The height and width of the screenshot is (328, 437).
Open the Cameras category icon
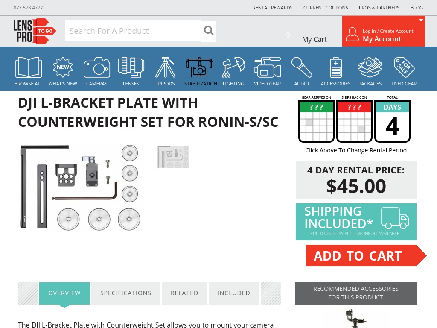(97, 67)
